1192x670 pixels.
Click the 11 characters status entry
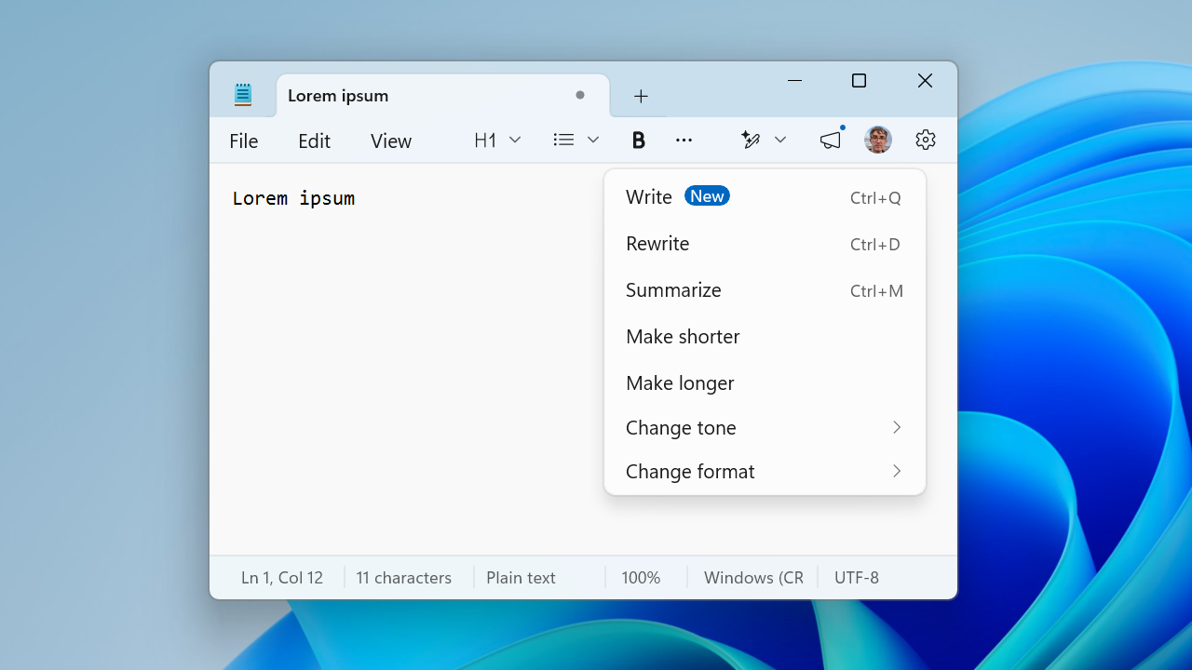coord(404,577)
